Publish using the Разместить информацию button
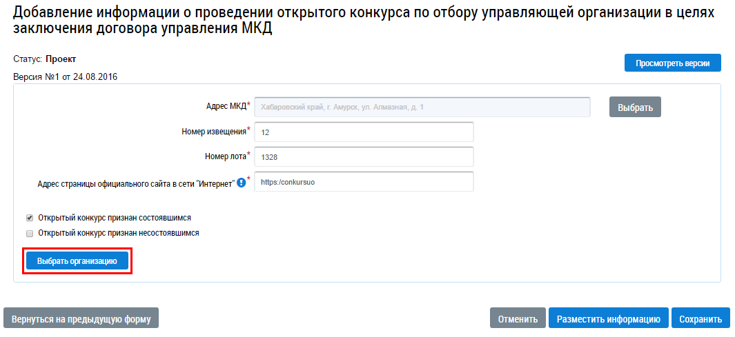This screenshot has height=337, width=735. tap(608, 319)
